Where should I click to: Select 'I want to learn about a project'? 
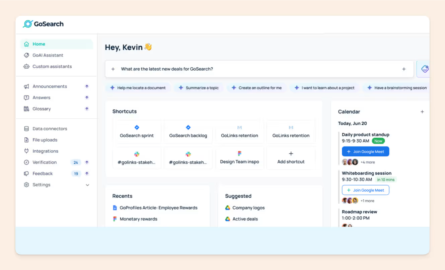click(324, 88)
